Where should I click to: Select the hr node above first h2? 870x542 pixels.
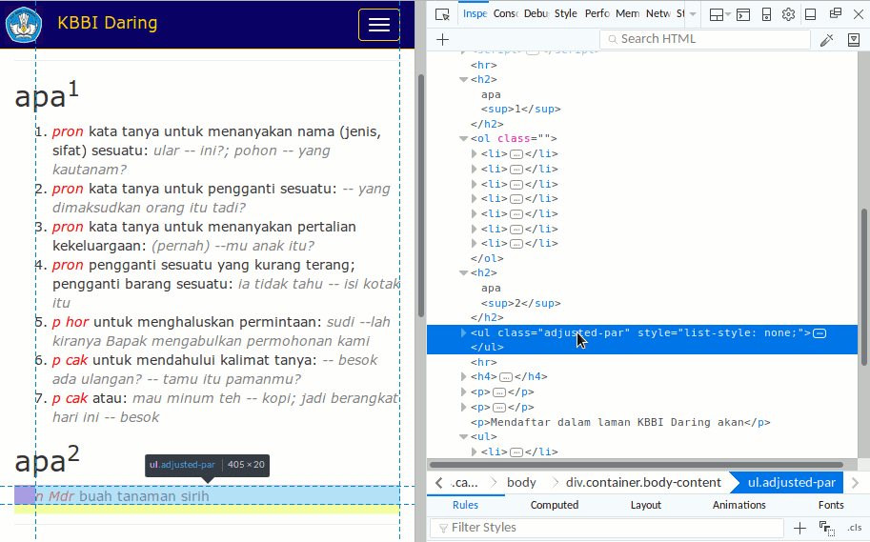(x=484, y=66)
